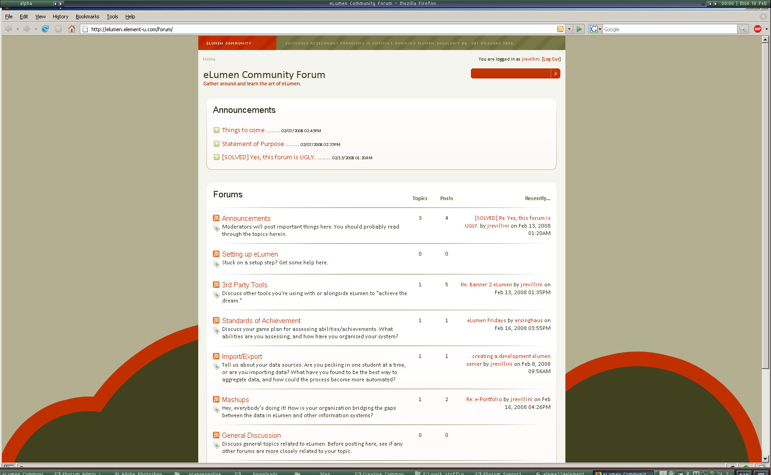Open the Statement of Purpose announcement

click(x=253, y=144)
